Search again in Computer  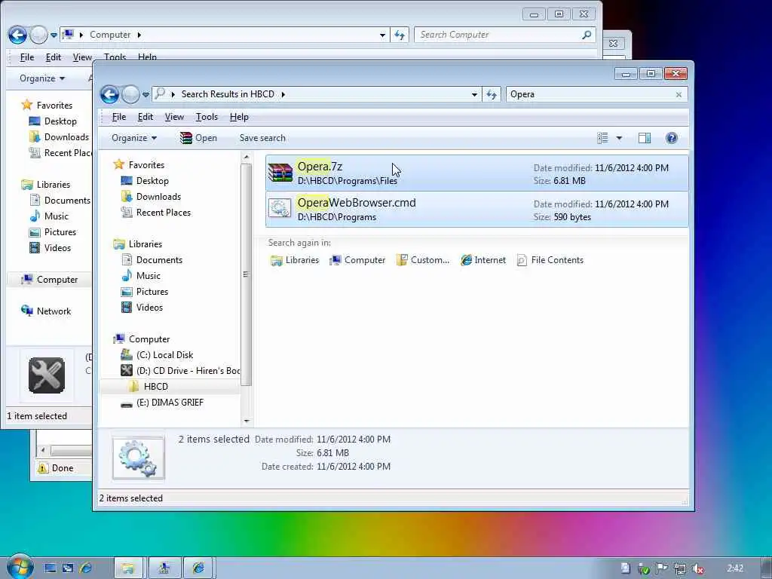point(358,260)
